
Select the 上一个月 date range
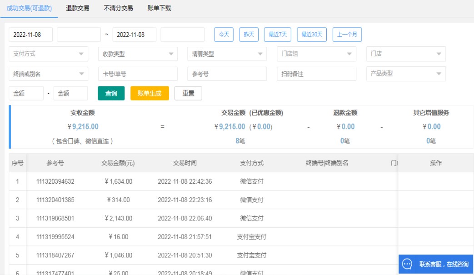point(347,35)
